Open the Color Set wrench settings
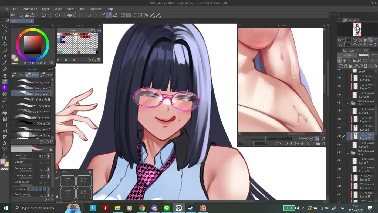The width and height of the screenshot is (378, 213). click(94, 30)
